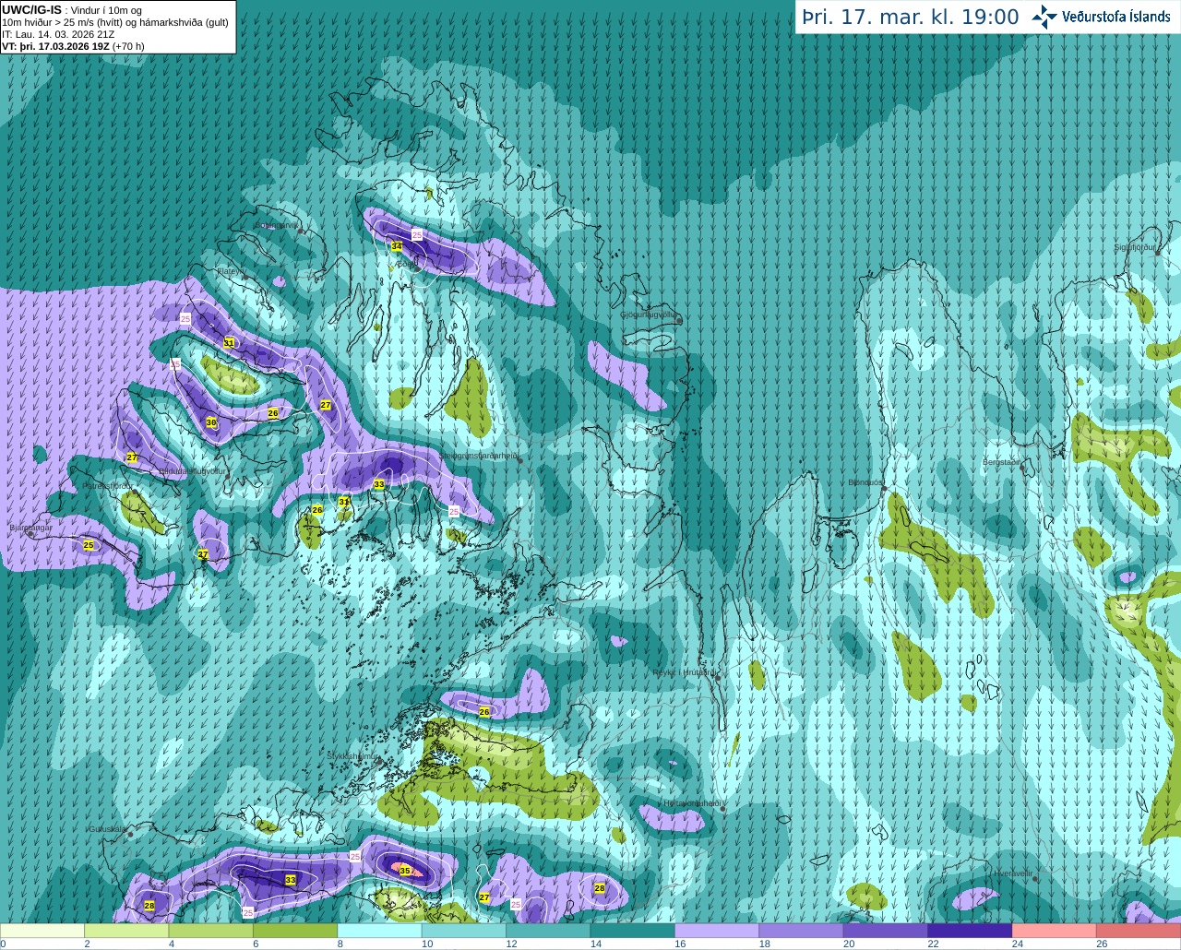1181x950 pixels.
Task: Click the 16–18 lavender legend swatch
Action: [717, 931]
